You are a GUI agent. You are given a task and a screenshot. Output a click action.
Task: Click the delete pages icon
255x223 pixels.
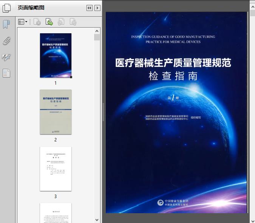[x=37, y=22]
